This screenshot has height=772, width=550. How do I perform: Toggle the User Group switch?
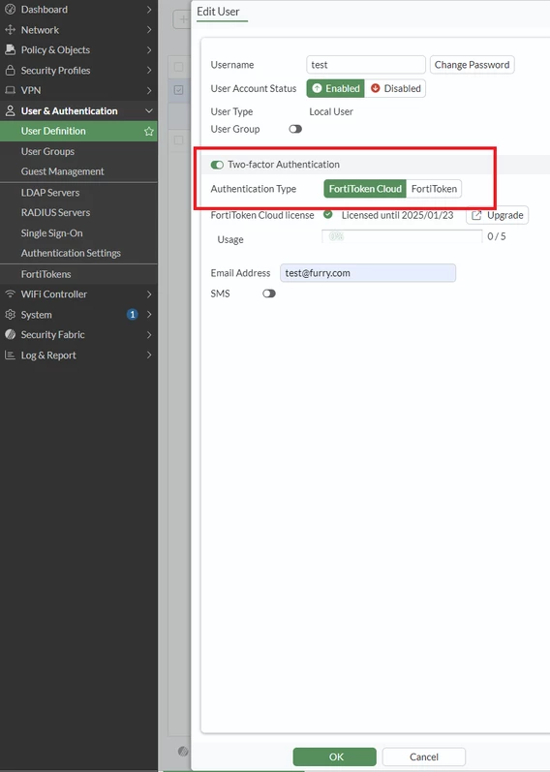(295, 129)
